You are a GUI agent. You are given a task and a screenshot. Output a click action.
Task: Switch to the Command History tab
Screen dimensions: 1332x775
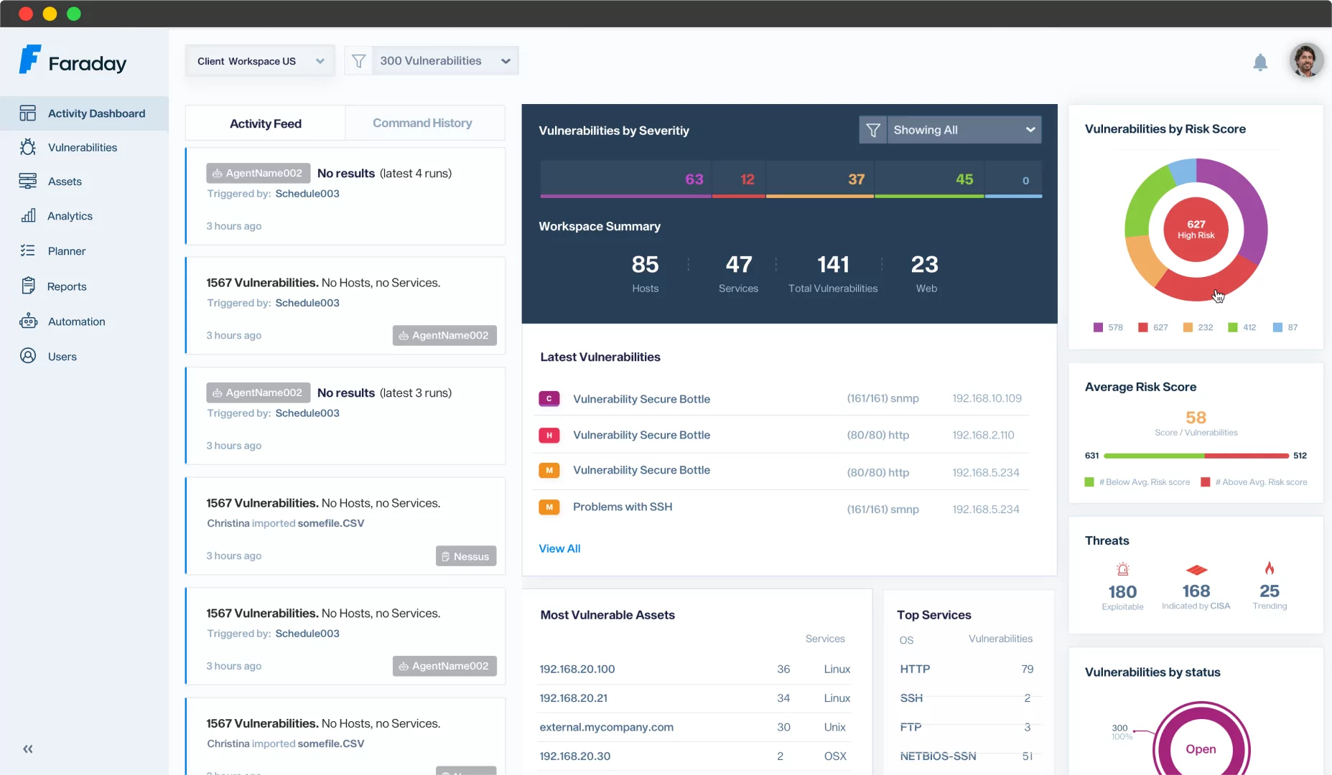[x=422, y=123]
